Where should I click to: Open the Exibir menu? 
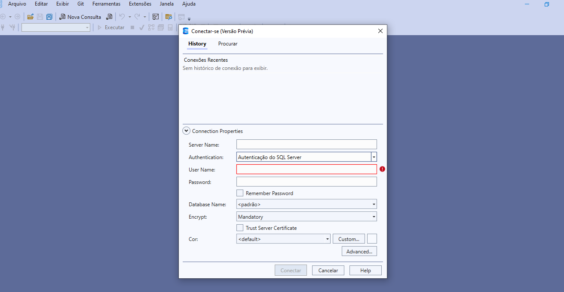point(62,4)
